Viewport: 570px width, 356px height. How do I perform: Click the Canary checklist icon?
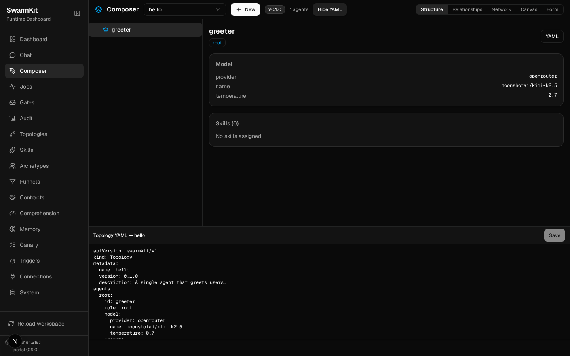click(13, 245)
